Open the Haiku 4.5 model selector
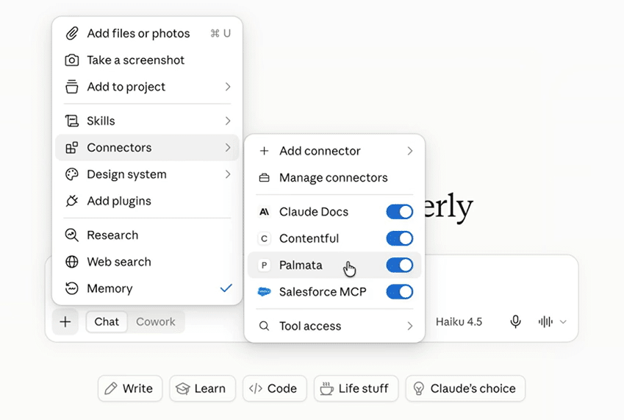 (x=459, y=321)
